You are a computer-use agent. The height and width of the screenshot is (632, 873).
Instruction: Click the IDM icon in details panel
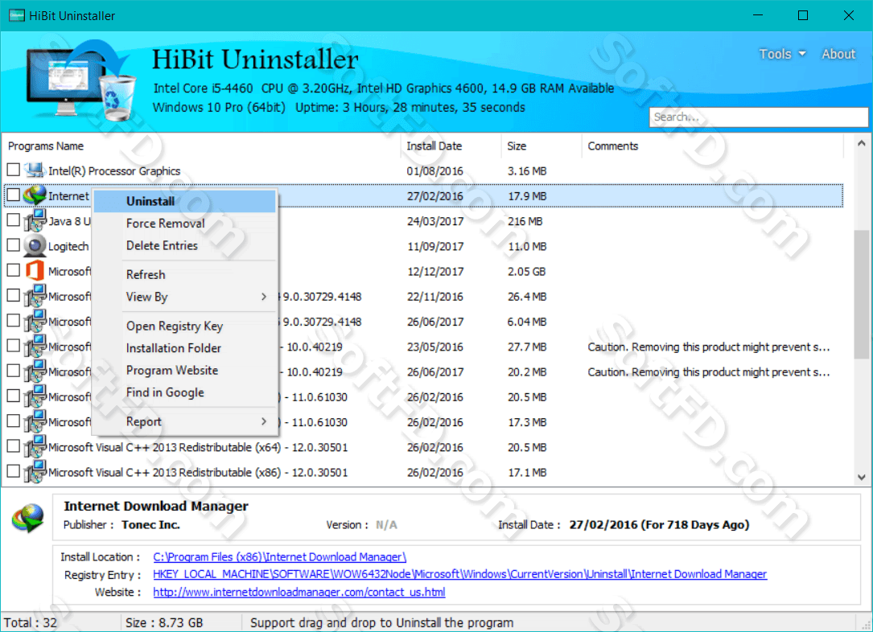[x=28, y=519]
